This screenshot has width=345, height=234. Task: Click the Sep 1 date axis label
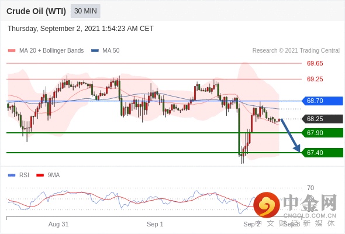pyautogui.click(x=155, y=224)
